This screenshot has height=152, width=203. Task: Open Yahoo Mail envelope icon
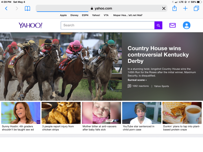pos(173,25)
